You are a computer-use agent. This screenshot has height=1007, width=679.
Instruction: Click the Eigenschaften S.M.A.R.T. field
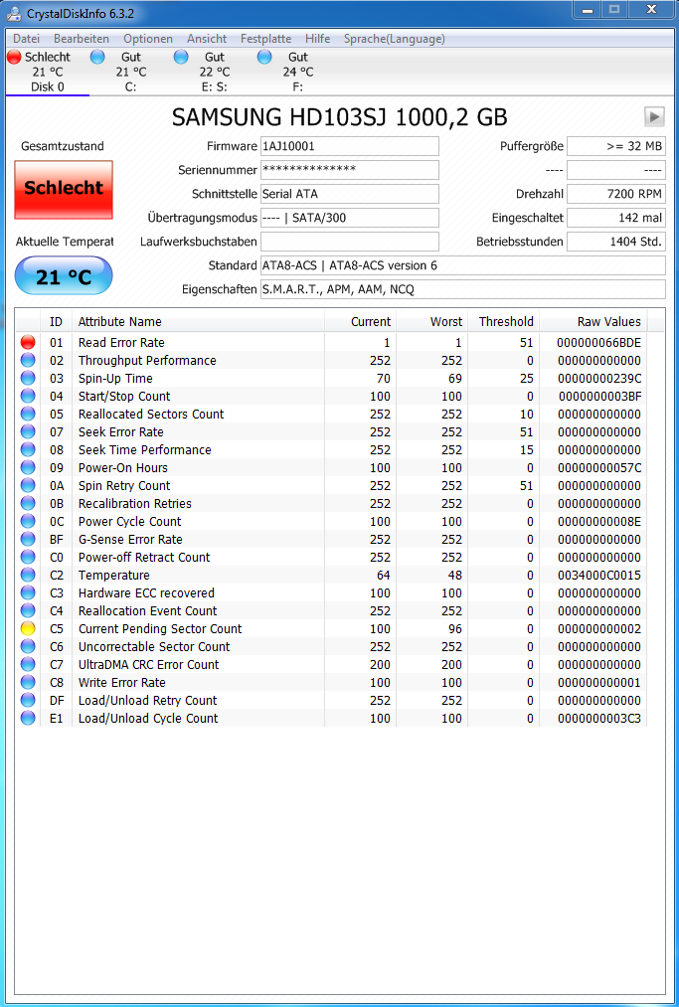click(x=462, y=289)
